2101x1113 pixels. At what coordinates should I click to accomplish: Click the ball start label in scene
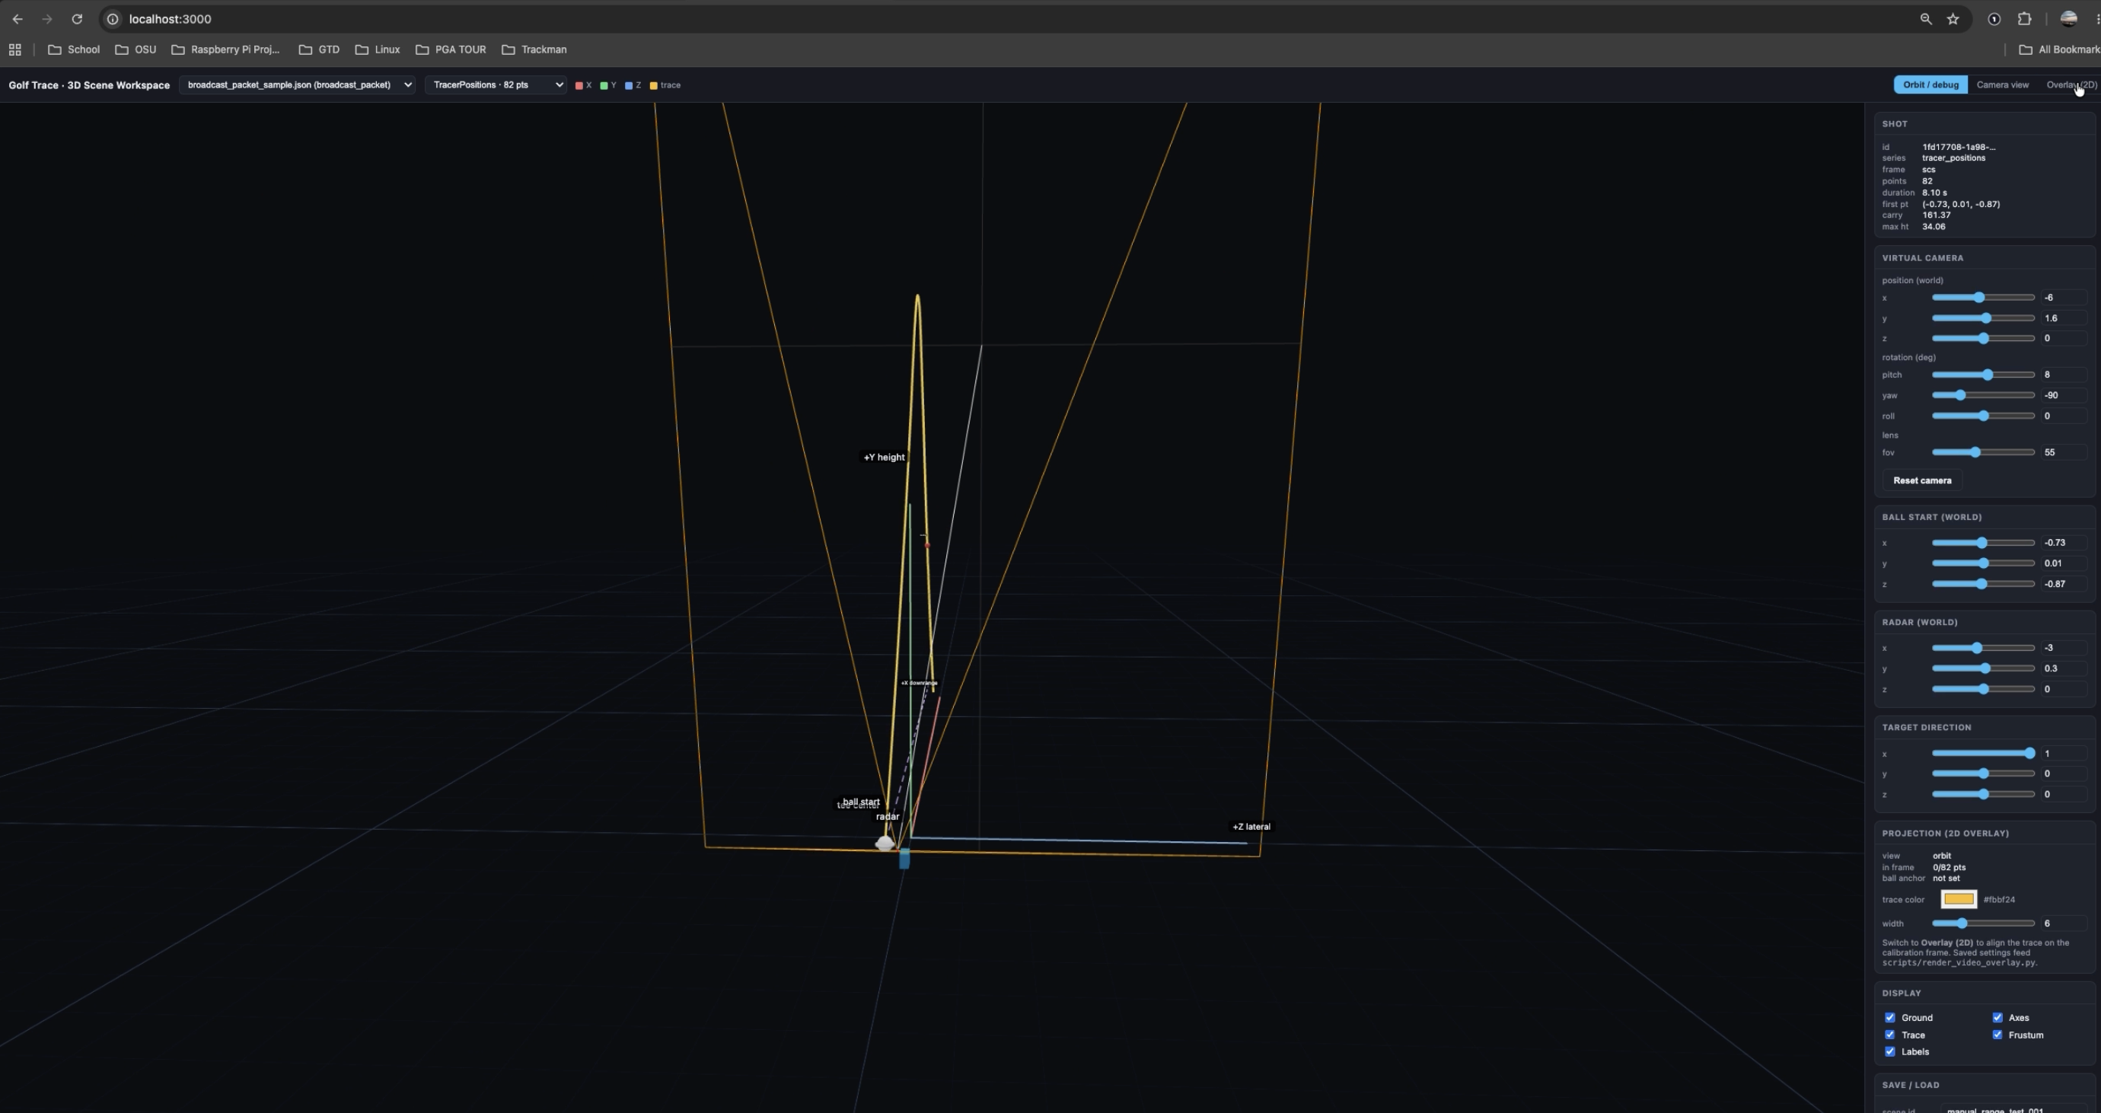861,802
